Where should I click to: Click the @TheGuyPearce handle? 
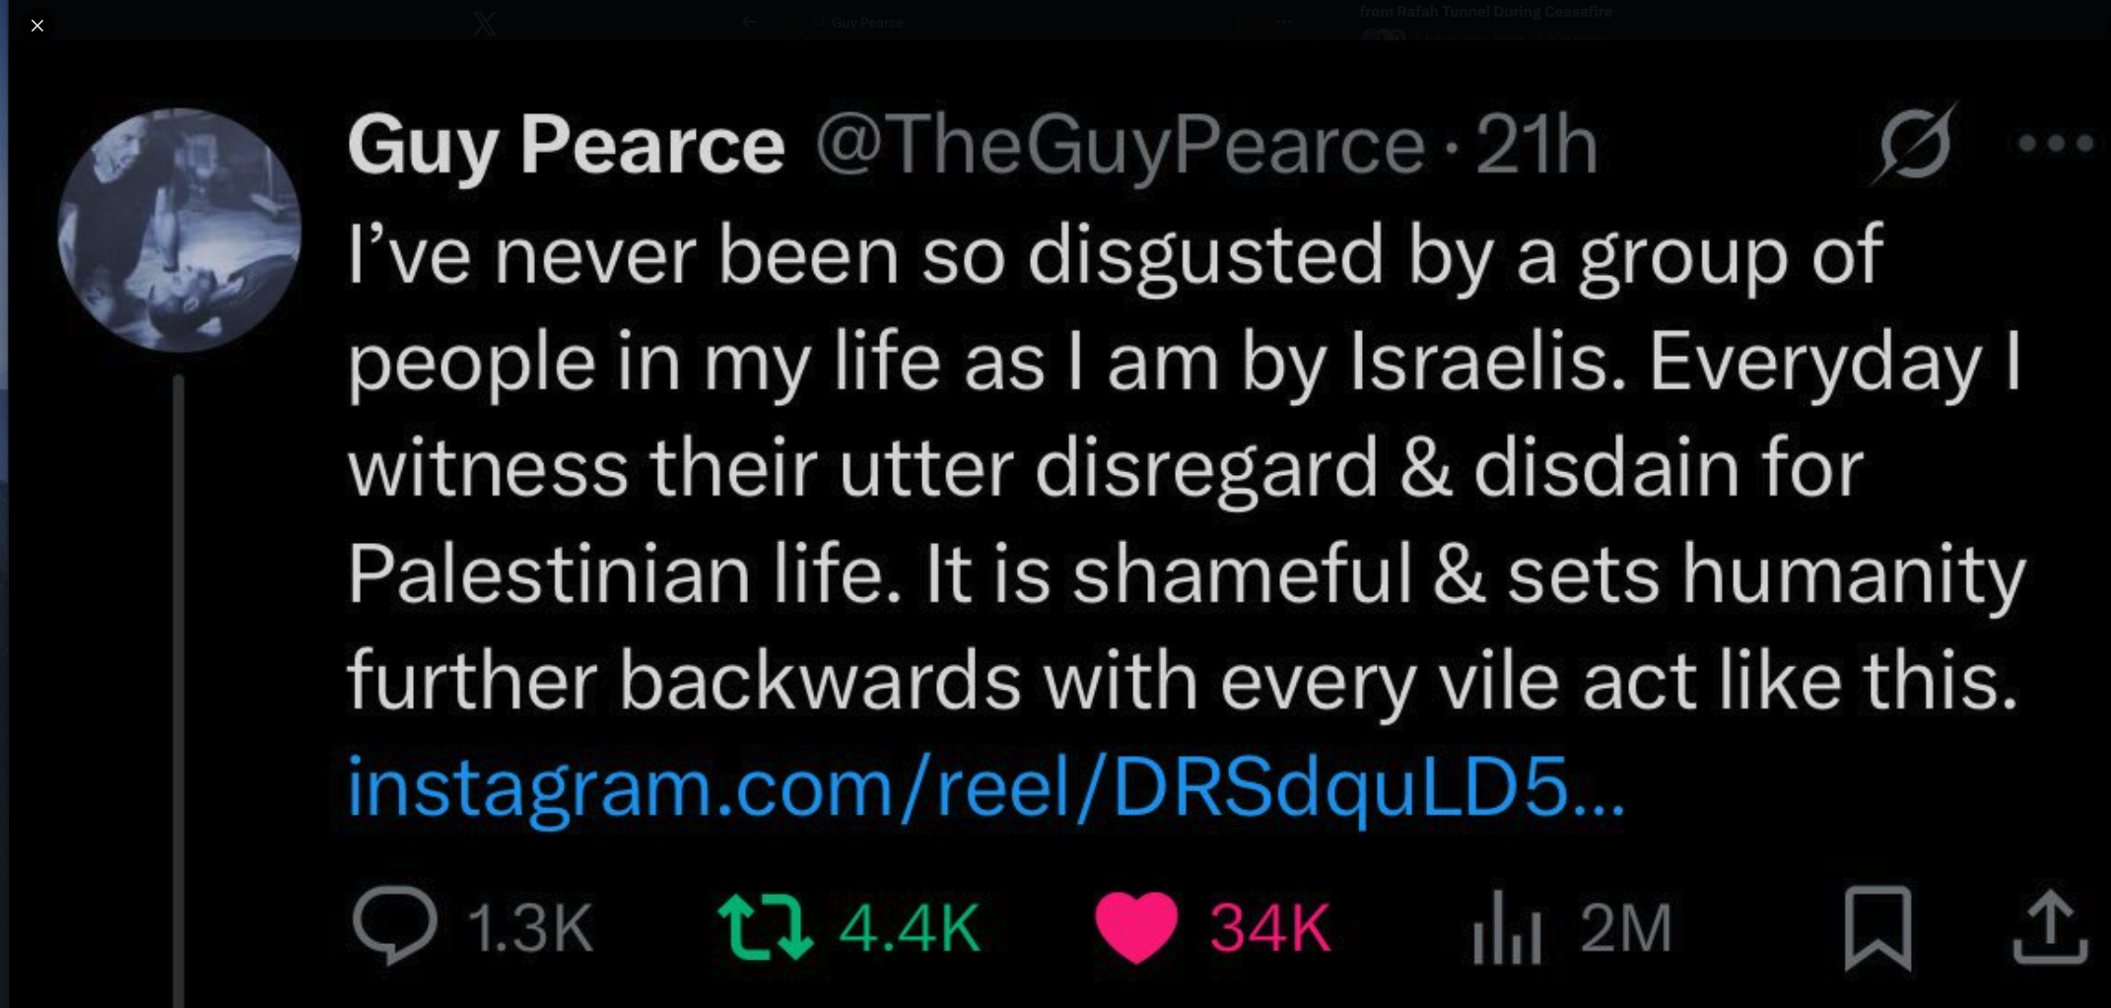click(1120, 145)
